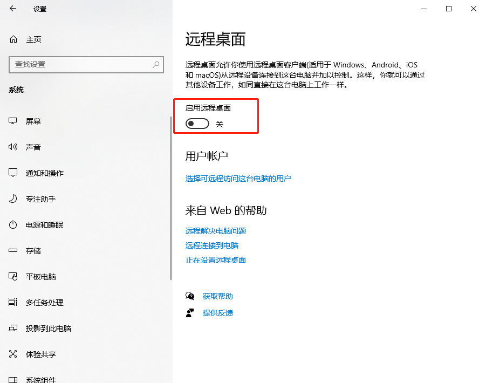
Task: Click the 获取帮助 link
Action: click(x=217, y=296)
